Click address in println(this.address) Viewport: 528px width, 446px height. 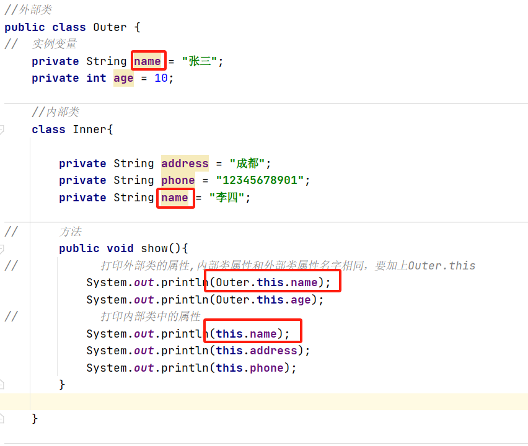(273, 351)
